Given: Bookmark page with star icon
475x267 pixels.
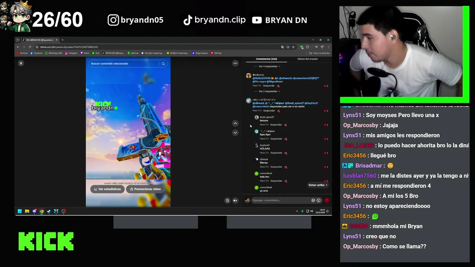Looking at the screenshot, I should pos(293,47).
